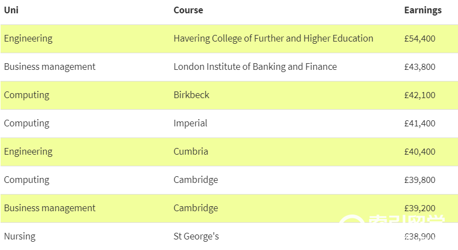This screenshot has height=250, width=458.
Task: Click London Institute of Banking and Finance
Action: coord(255,67)
